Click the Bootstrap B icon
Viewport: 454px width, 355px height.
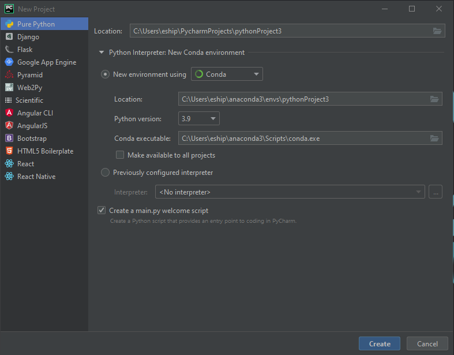[x=9, y=138]
